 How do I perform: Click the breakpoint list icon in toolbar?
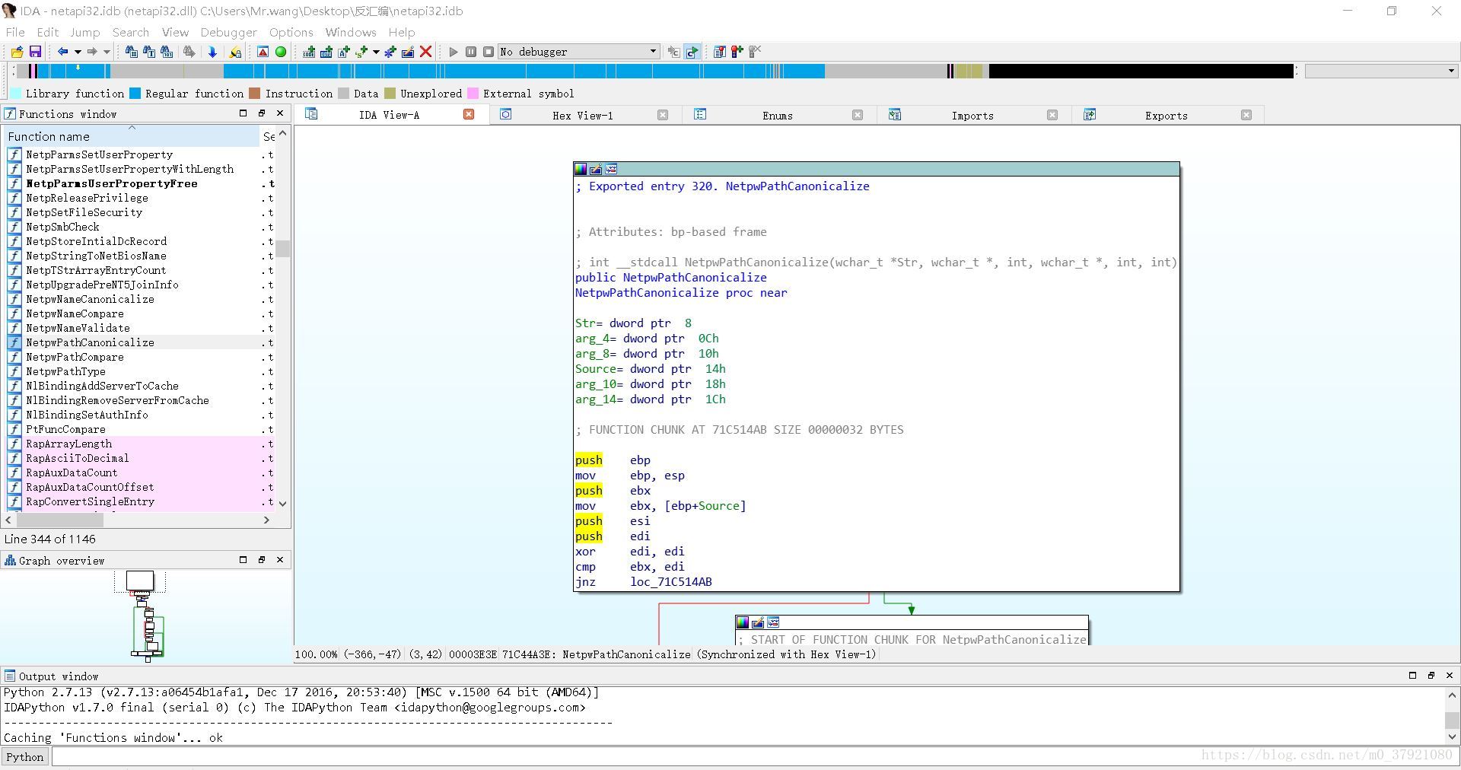719,52
